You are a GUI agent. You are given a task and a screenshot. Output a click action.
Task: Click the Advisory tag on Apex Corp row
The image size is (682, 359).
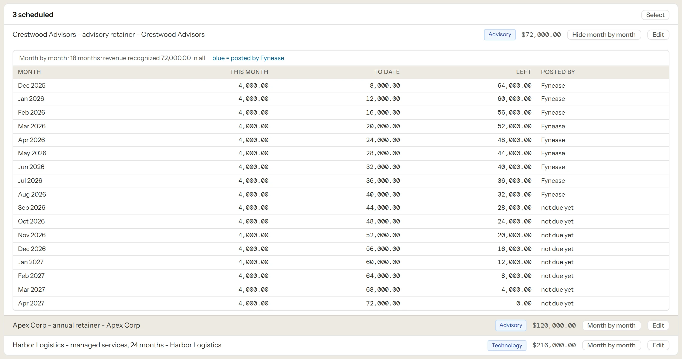pyautogui.click(x=511, y=325)
